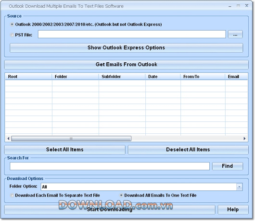Sort by the Folder column header
Viewport: 255px width, 221px height.
coord(75,77)
